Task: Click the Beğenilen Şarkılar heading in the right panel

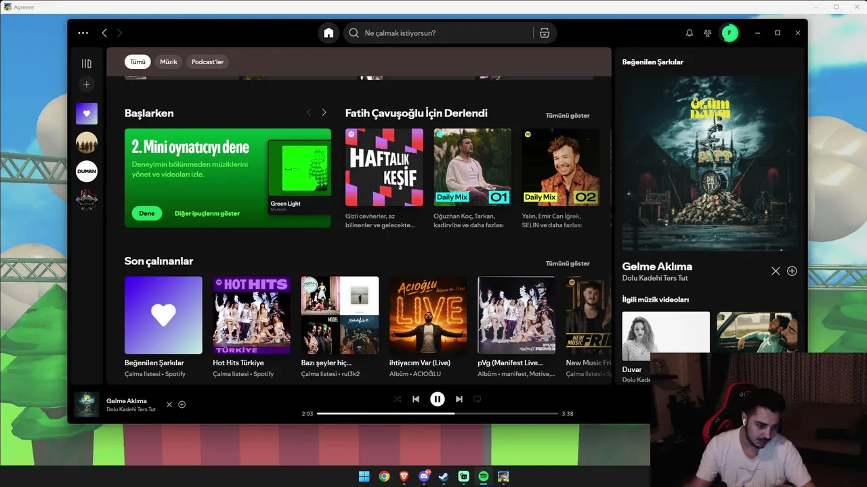Action: 653,62
